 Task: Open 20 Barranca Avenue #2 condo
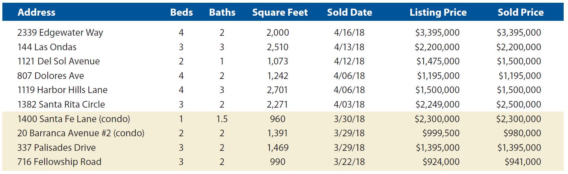(x=81, y=133)
